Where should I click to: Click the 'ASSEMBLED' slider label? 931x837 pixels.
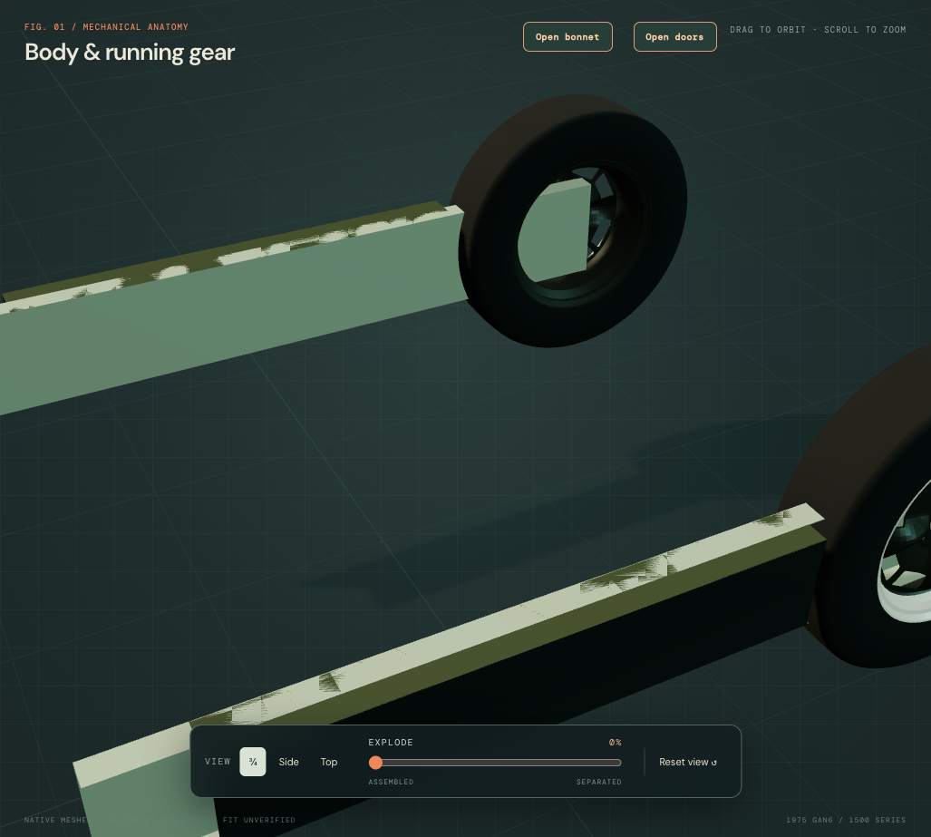tap(391, 782)
